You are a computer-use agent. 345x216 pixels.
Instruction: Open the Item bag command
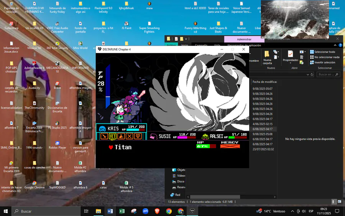click(x=121, y=136)
